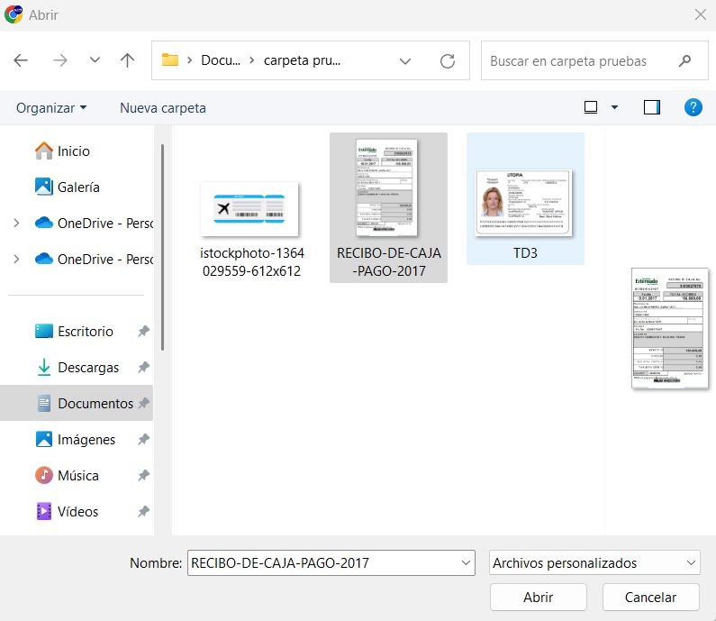Click the Back navigation arrow
The height and width of the screenshot is (621, 716).
click(x=21, y=60)
